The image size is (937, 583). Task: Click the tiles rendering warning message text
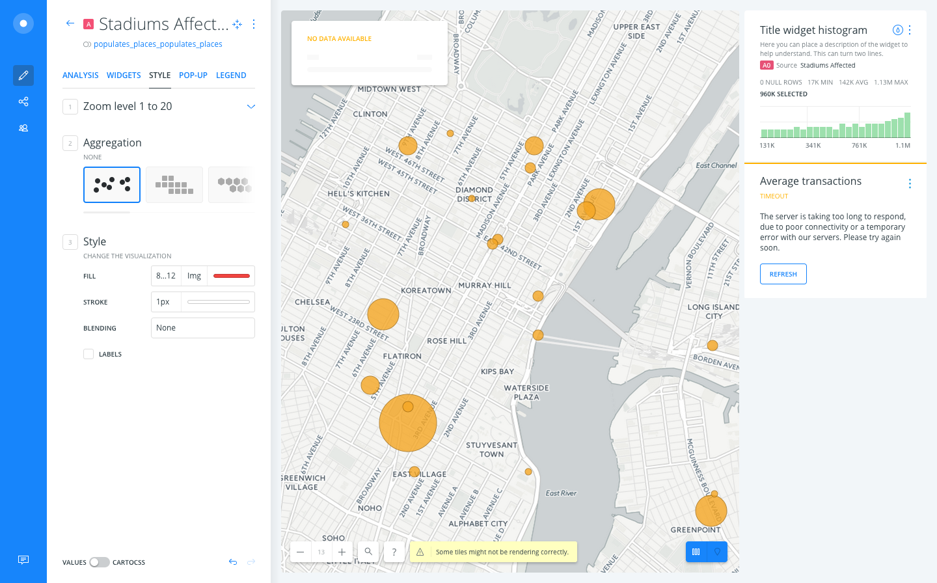coord(502,552)
